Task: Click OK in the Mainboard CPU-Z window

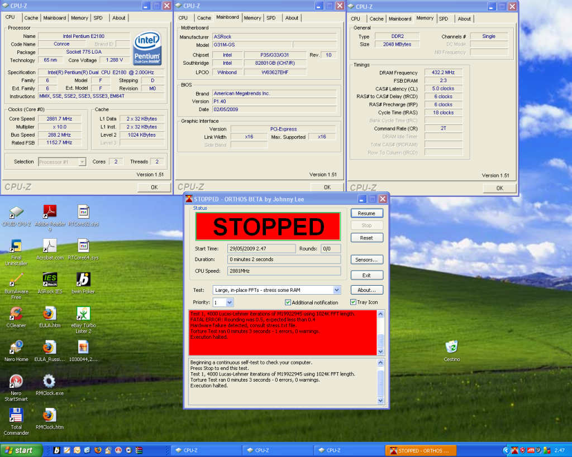Action: [327, 187]
